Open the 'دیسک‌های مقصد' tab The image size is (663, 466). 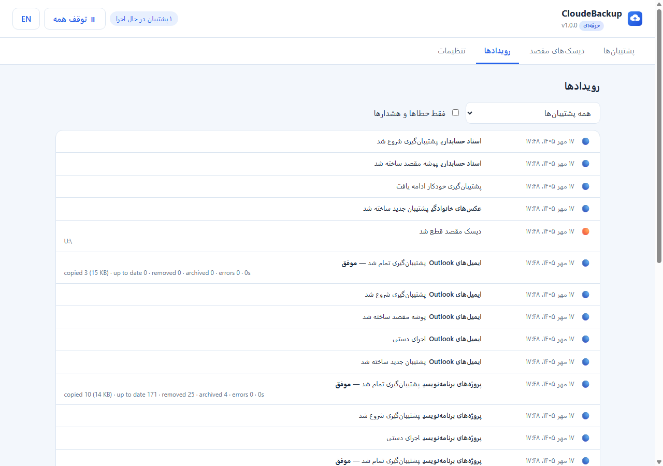557,51
